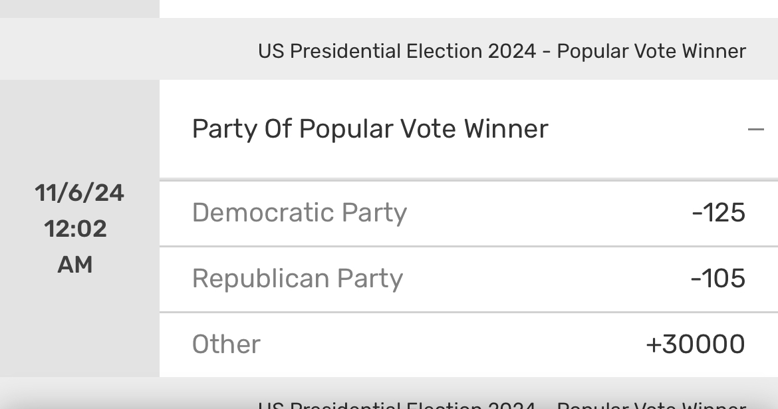Select the Democratic Party -125 odds
The height and width of the screenshot is (409, 778).
click(x=718, y=212)
